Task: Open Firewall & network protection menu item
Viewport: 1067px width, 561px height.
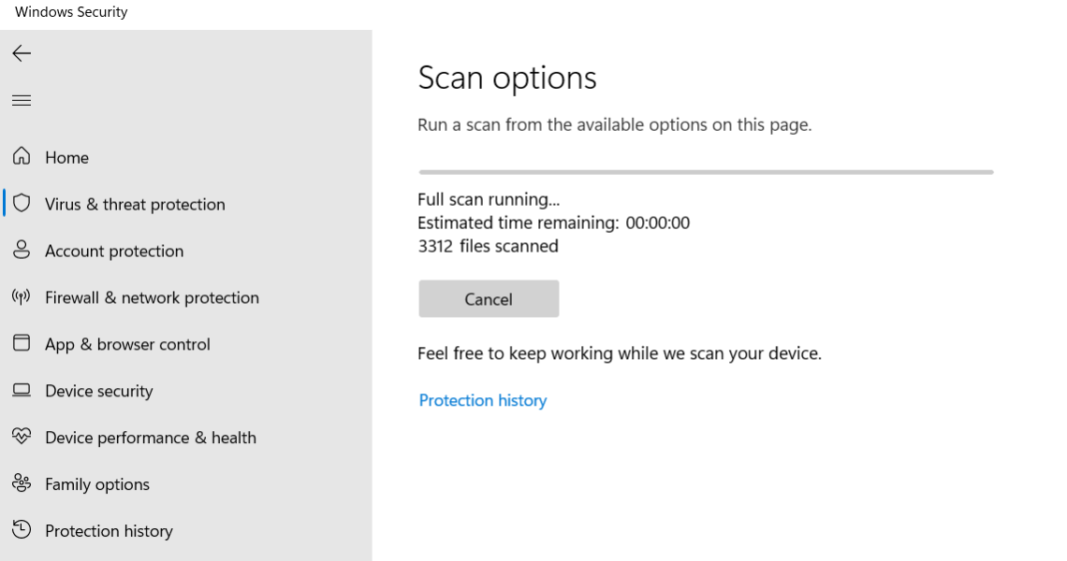Action: [152, 297]
